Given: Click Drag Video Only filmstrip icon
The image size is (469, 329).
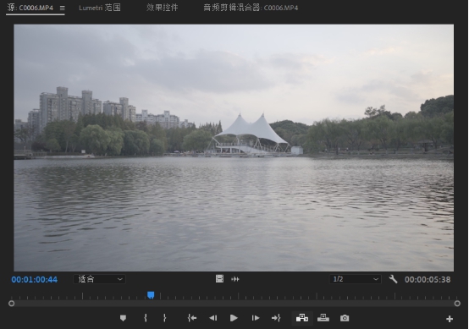Looking at the screenshot, I should tap(219, 279).
